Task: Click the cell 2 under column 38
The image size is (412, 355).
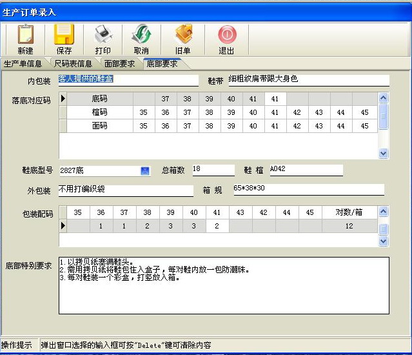Action: coord(148,226)
